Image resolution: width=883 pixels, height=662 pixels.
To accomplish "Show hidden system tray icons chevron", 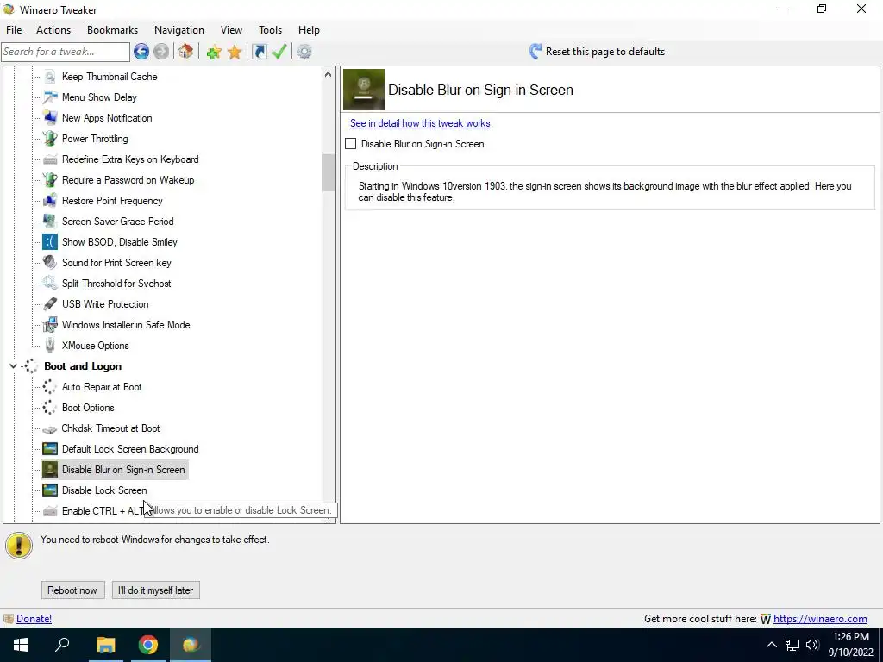I will [x=772, y=645].
